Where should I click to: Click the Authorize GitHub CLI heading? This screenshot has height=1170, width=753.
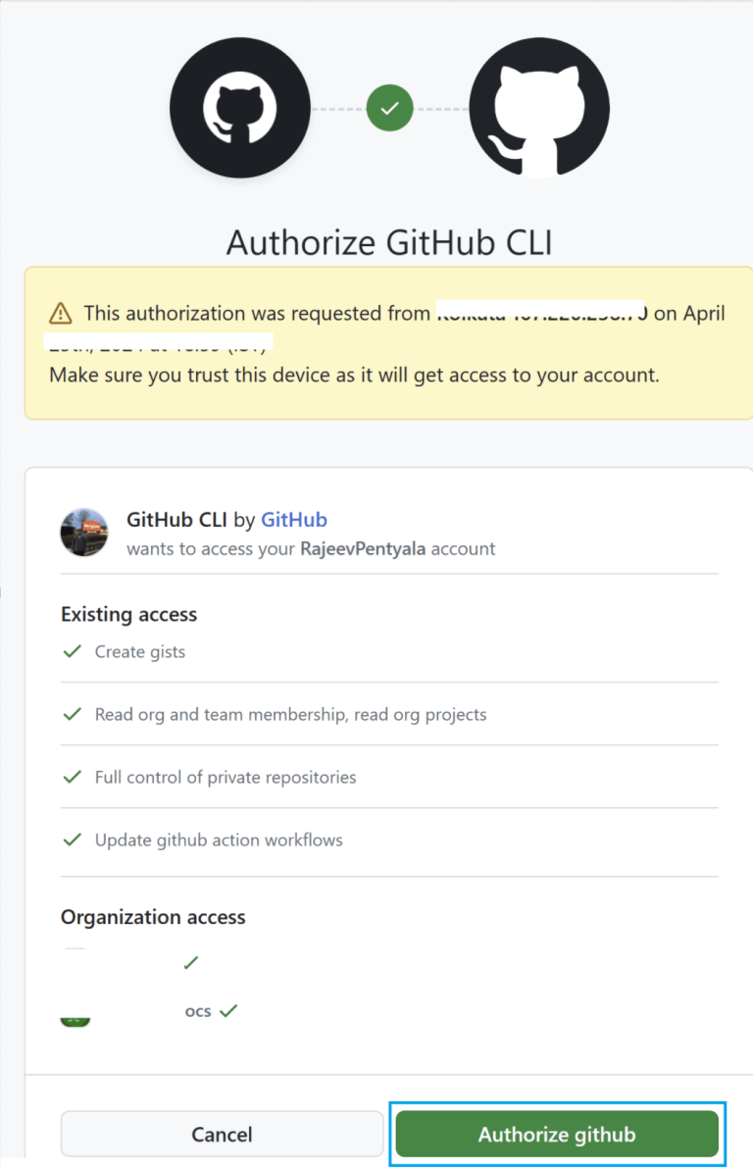tap(389, 242)
